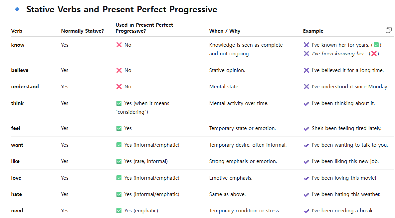Image resolution: width=395 pixels, height=218 pixels.
Task: Click the verb 'understand' cell
Action: pyautogui.click(x=25, y=87)
